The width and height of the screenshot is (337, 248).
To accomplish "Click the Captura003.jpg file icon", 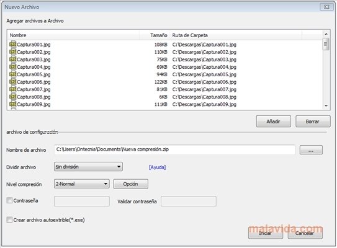I will tap(12, 60).
